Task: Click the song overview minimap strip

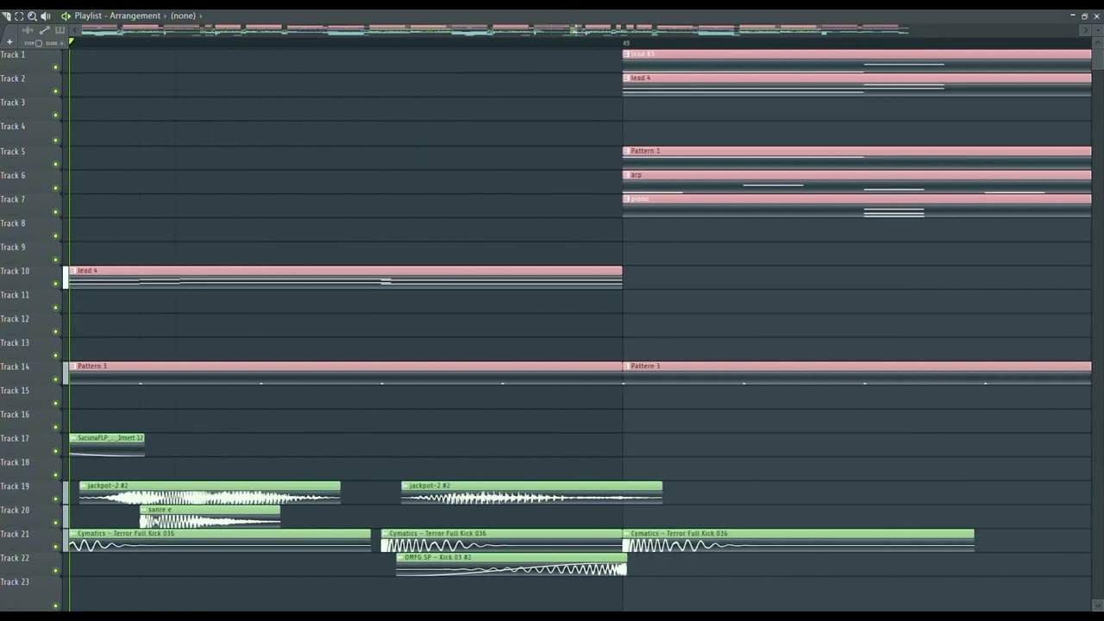Action: 494,30
